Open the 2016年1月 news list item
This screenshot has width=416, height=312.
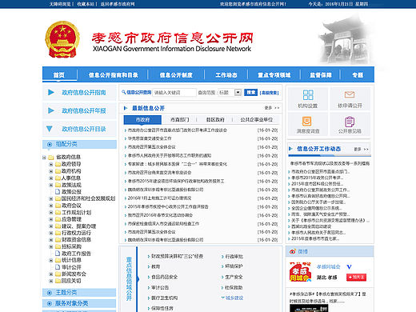pyautogui.click(x=159, y=198)
